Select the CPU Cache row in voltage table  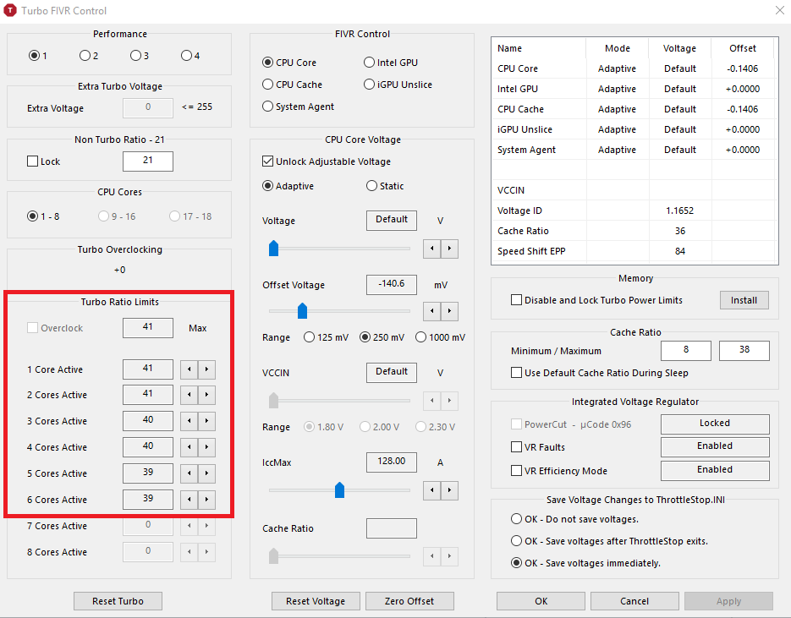pyautogui.click(x=633, y=109)
